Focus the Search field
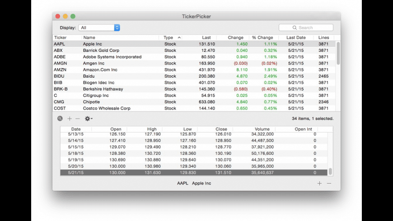The width and height of the screenshot is (393, 221). click(x=306, y=28)
